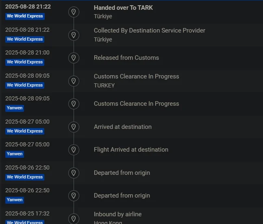
Task: Click the location pin next to Inbound by airline
Action: 74,218
